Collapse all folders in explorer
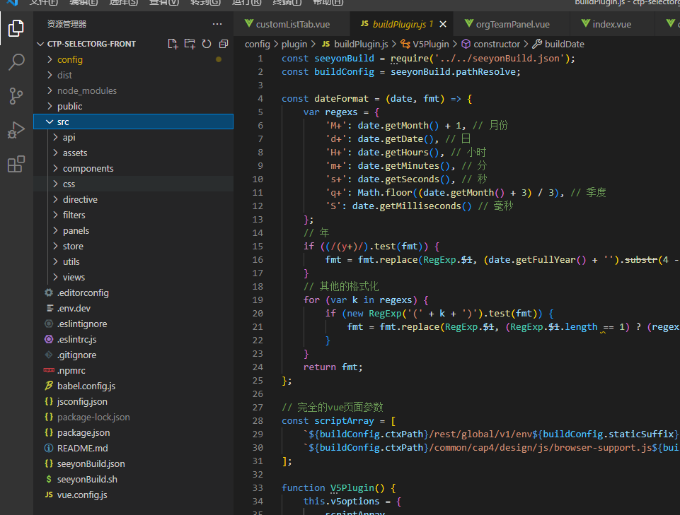Viewport: 680px width, 515px height. point(224,44)
